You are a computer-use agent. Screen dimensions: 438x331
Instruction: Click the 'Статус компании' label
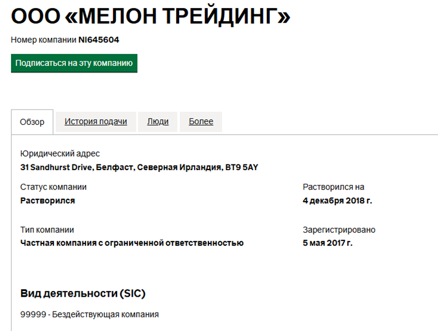[x=53, y=187]
